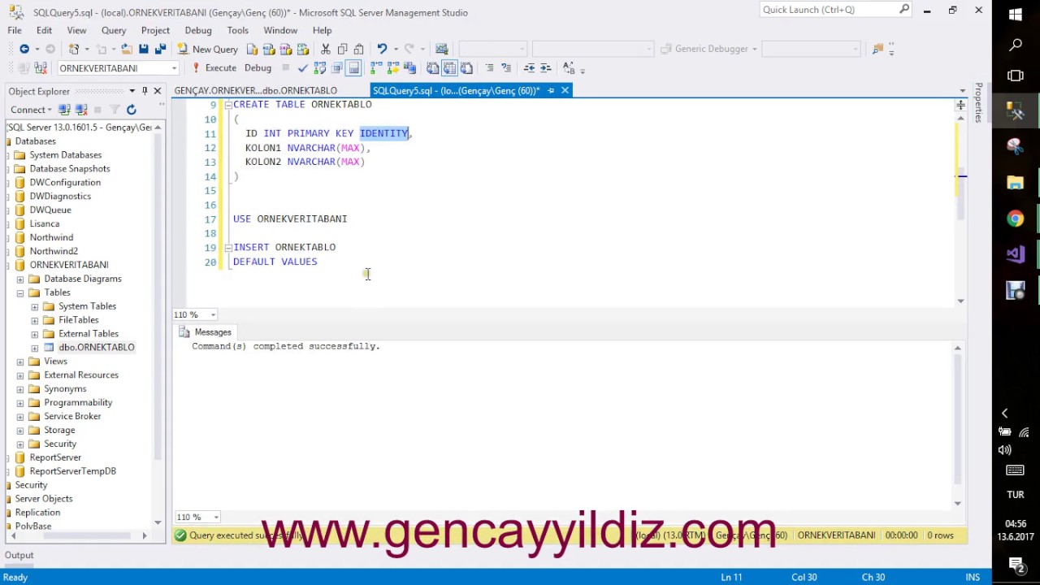Click the Activity Monitor icon
This screenshot has width=1040, height=585.
[x=441, y=49]
